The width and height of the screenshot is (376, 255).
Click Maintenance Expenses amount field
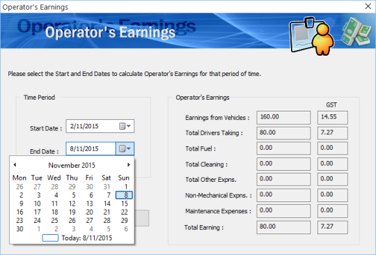coord(283,211)
